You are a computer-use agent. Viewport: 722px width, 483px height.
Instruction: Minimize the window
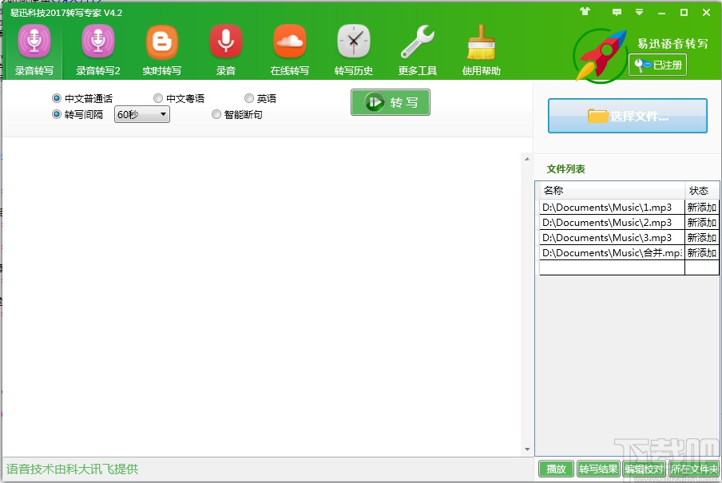[x=661, y=13]
